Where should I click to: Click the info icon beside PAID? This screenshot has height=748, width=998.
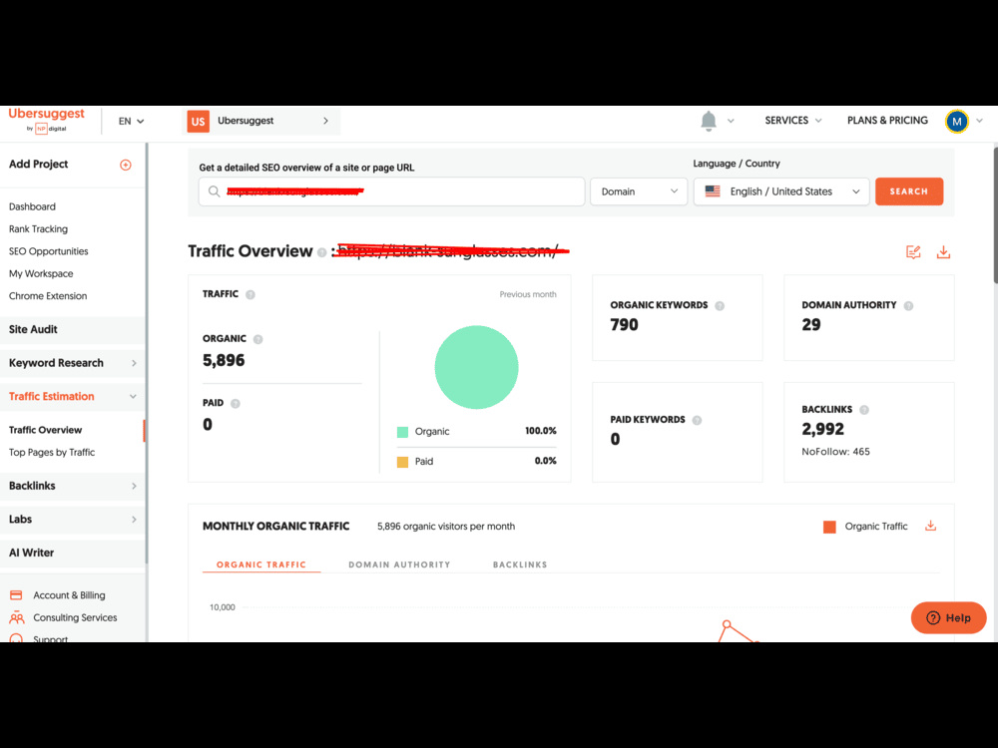(x=236, y=403)
